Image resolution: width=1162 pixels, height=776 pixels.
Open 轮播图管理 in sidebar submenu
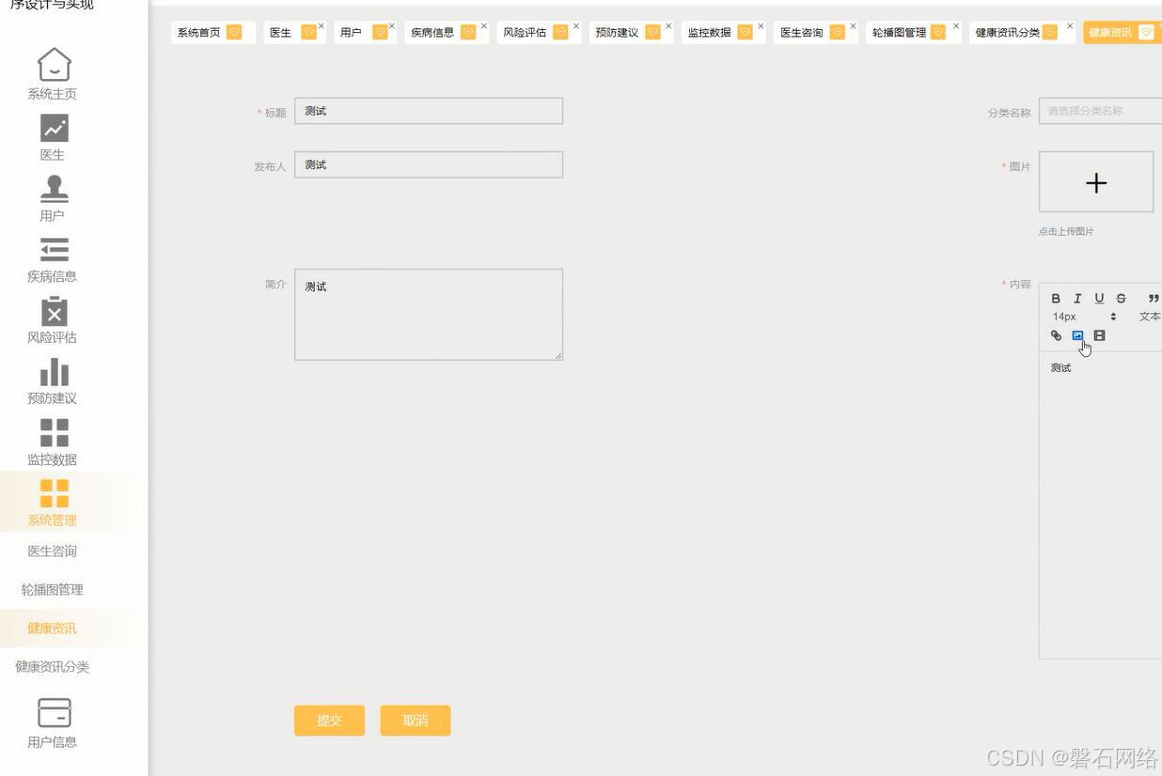pos(53,590)
